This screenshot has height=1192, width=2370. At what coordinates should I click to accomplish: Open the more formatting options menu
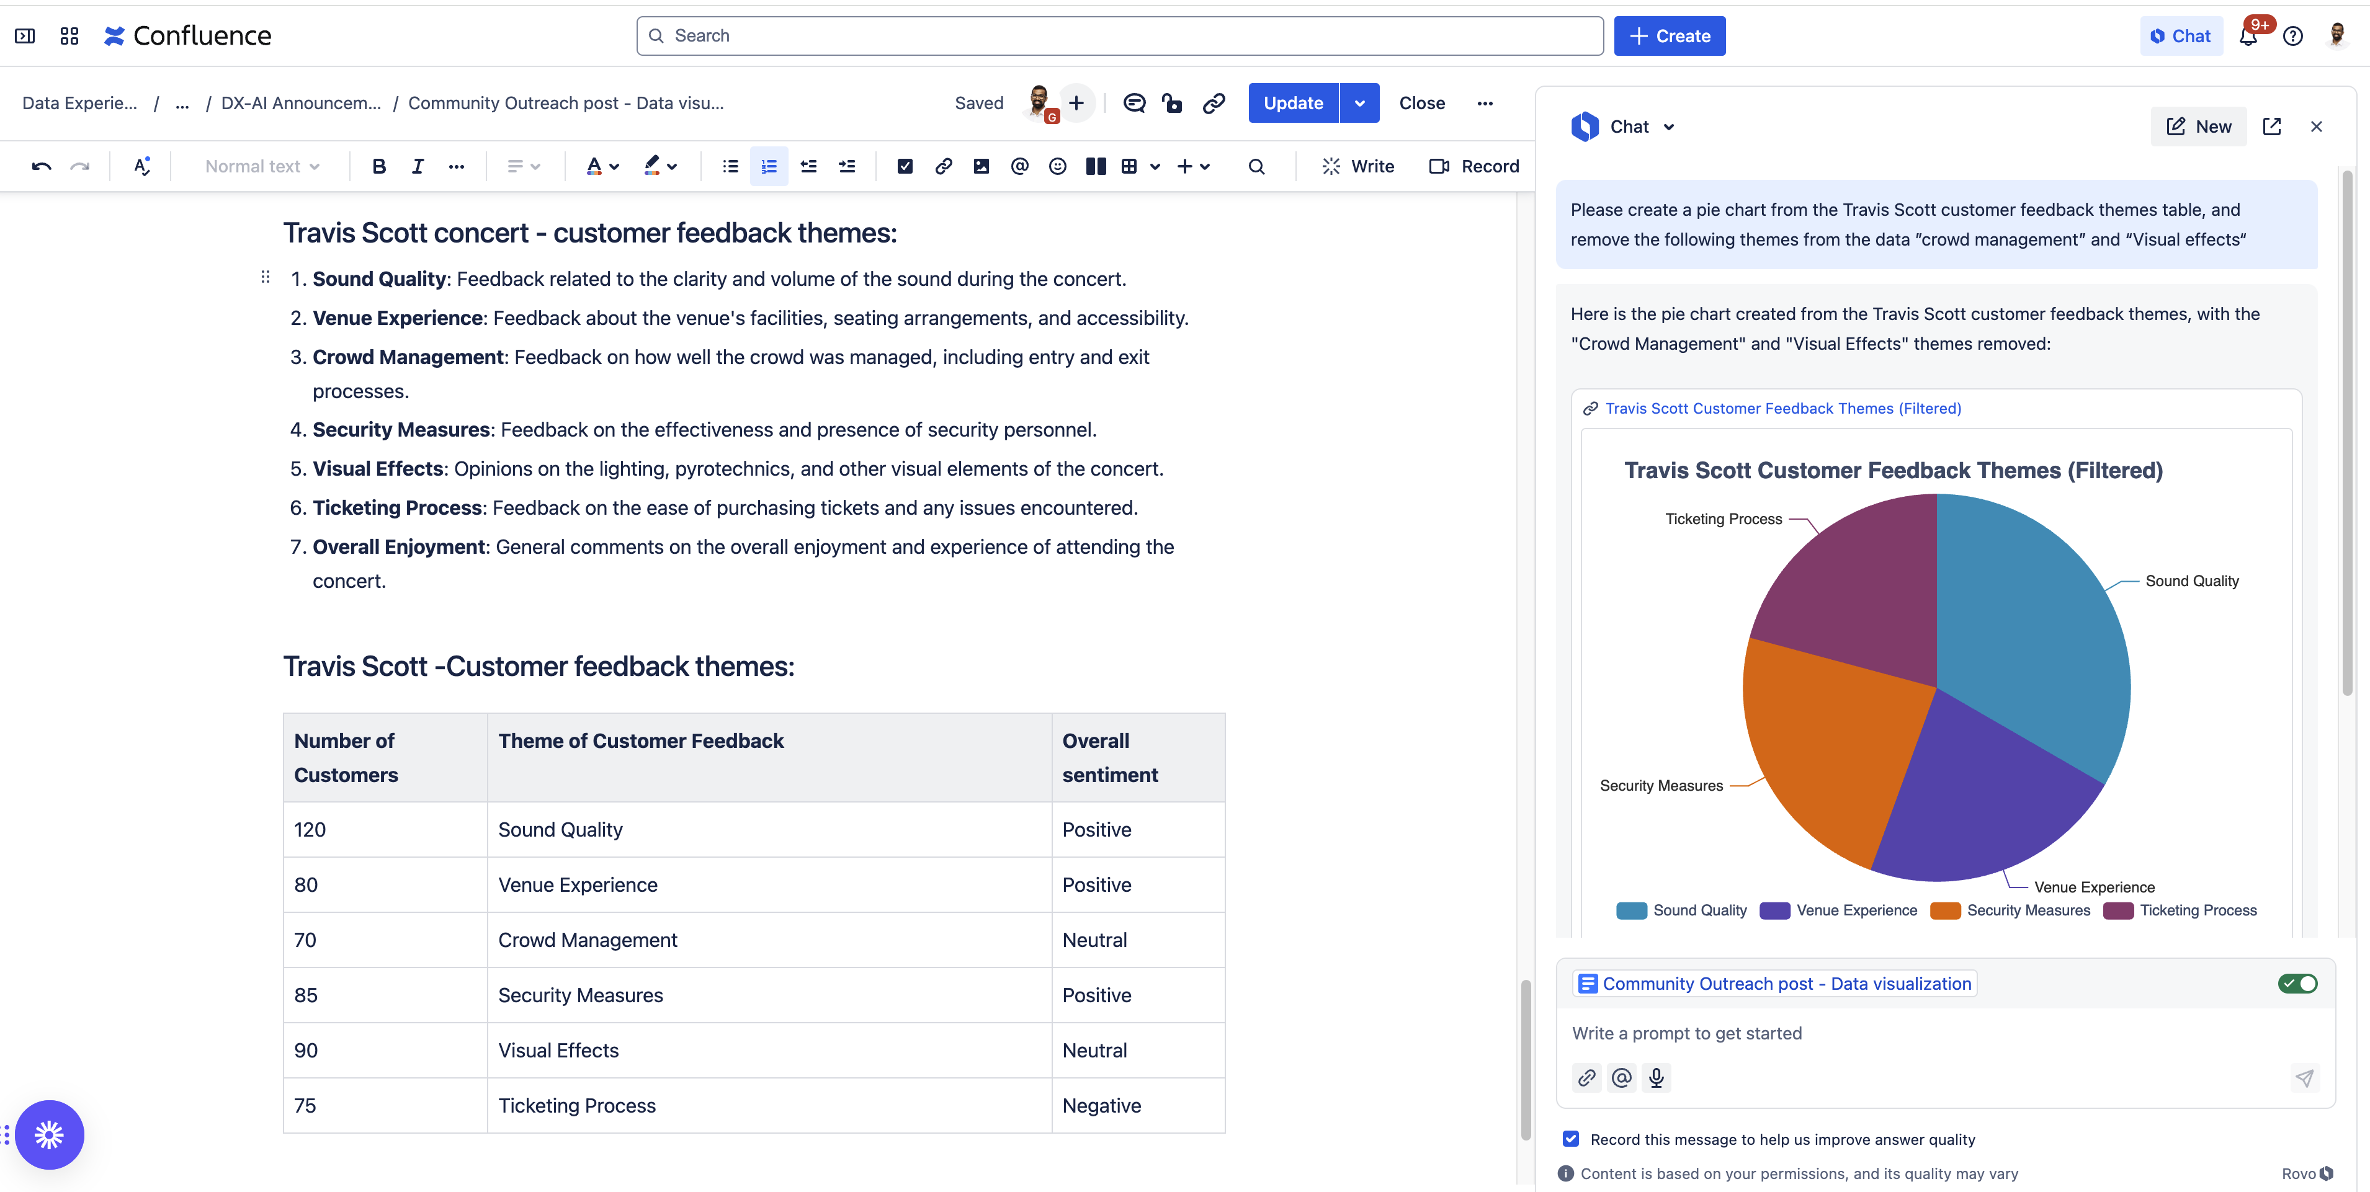pyautogui.click(x=457, y=166)
